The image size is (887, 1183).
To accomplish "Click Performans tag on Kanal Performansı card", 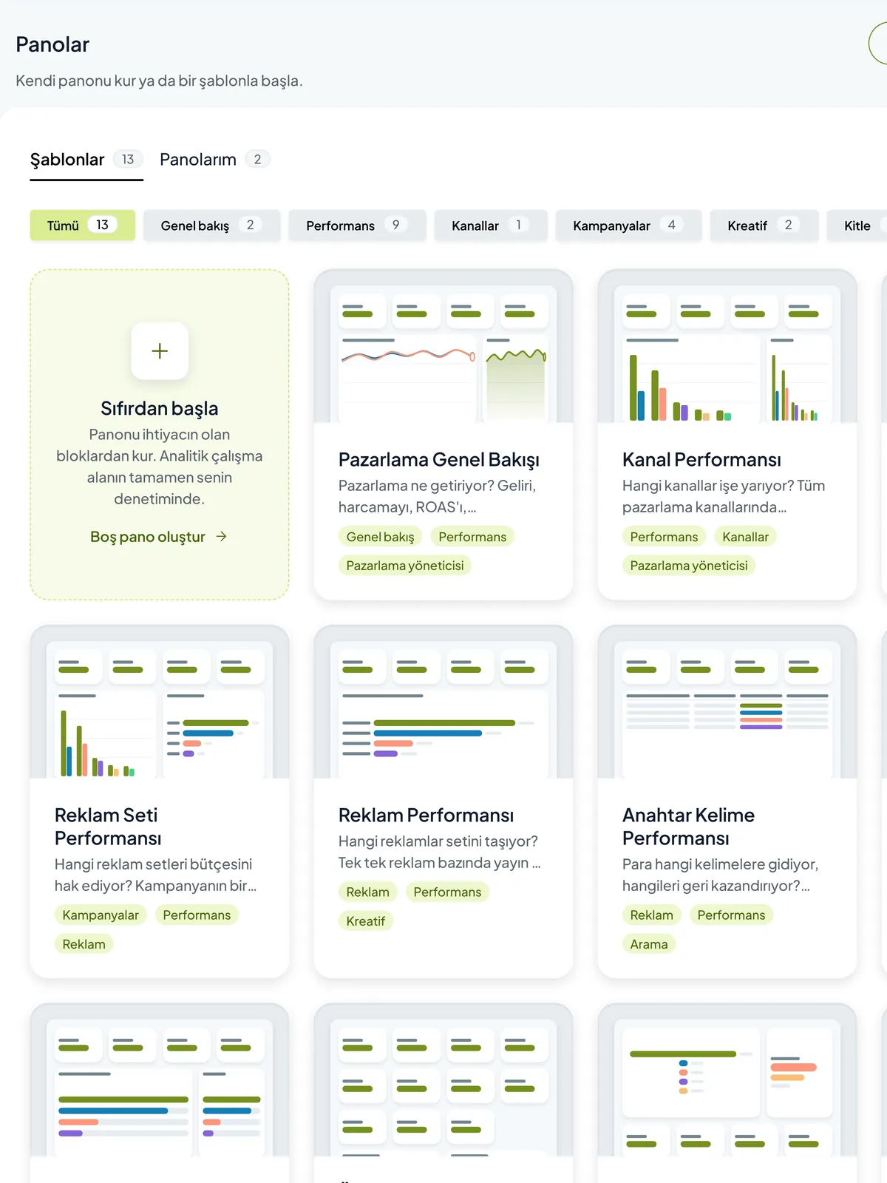I will (664, 537).
